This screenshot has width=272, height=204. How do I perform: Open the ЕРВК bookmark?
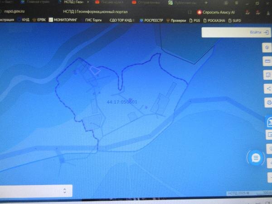pos(39,20)
